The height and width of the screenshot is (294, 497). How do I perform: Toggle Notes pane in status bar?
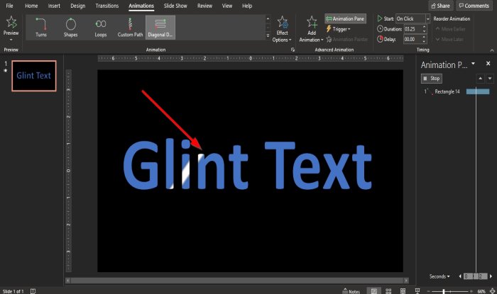(x=350, y=290)
